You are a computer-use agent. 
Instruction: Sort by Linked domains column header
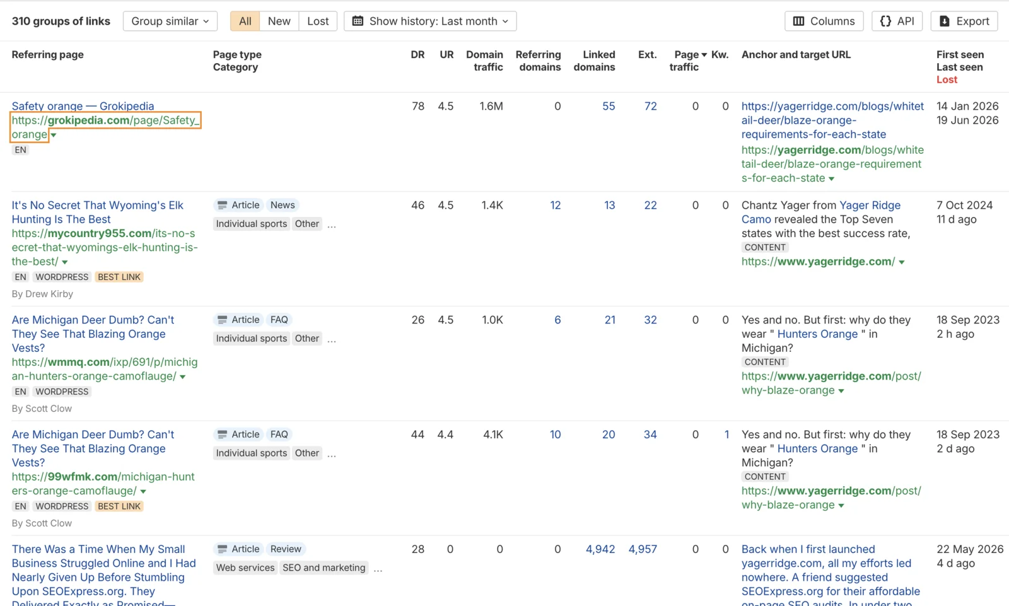594,61
